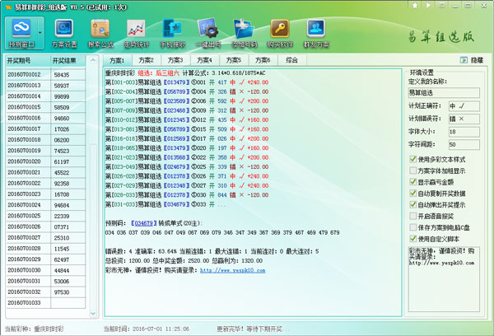This screenshot has height=336, width=494.
Task: Uncheck 使用多彩文本样式 checkbox
Action: click(413, 158)
